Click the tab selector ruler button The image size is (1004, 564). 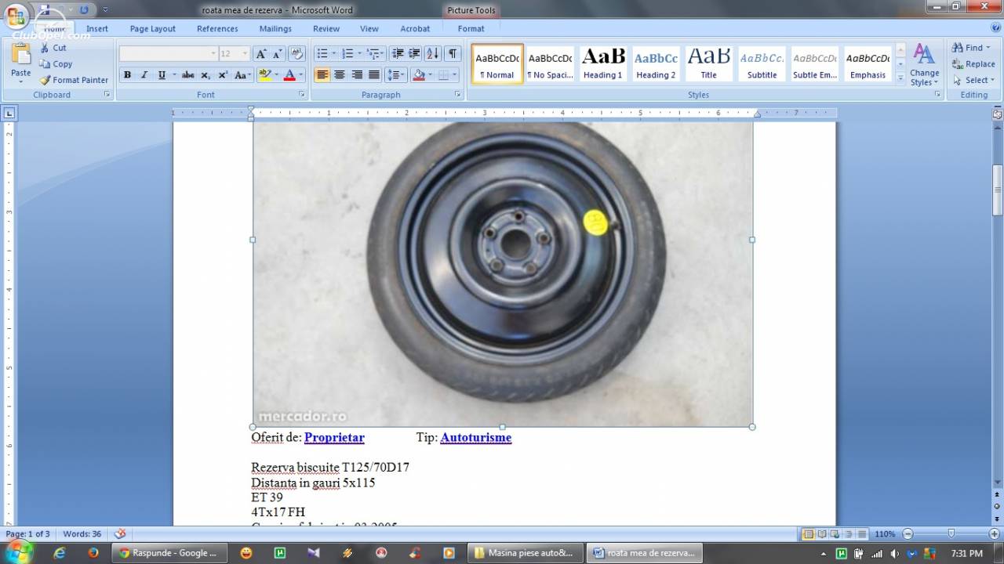tap(9, 113)
